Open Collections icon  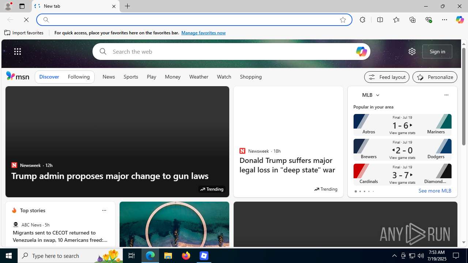(x=412, y=20)
